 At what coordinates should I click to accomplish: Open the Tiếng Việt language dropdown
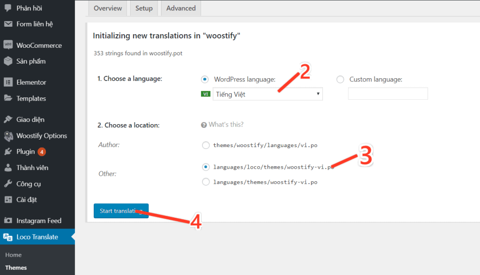268,94
